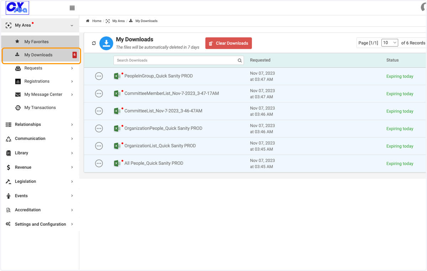This screenshot has width=427, height=271.
Task: Open All People_Quick Sanity PROD file
Action: point(154,163)
